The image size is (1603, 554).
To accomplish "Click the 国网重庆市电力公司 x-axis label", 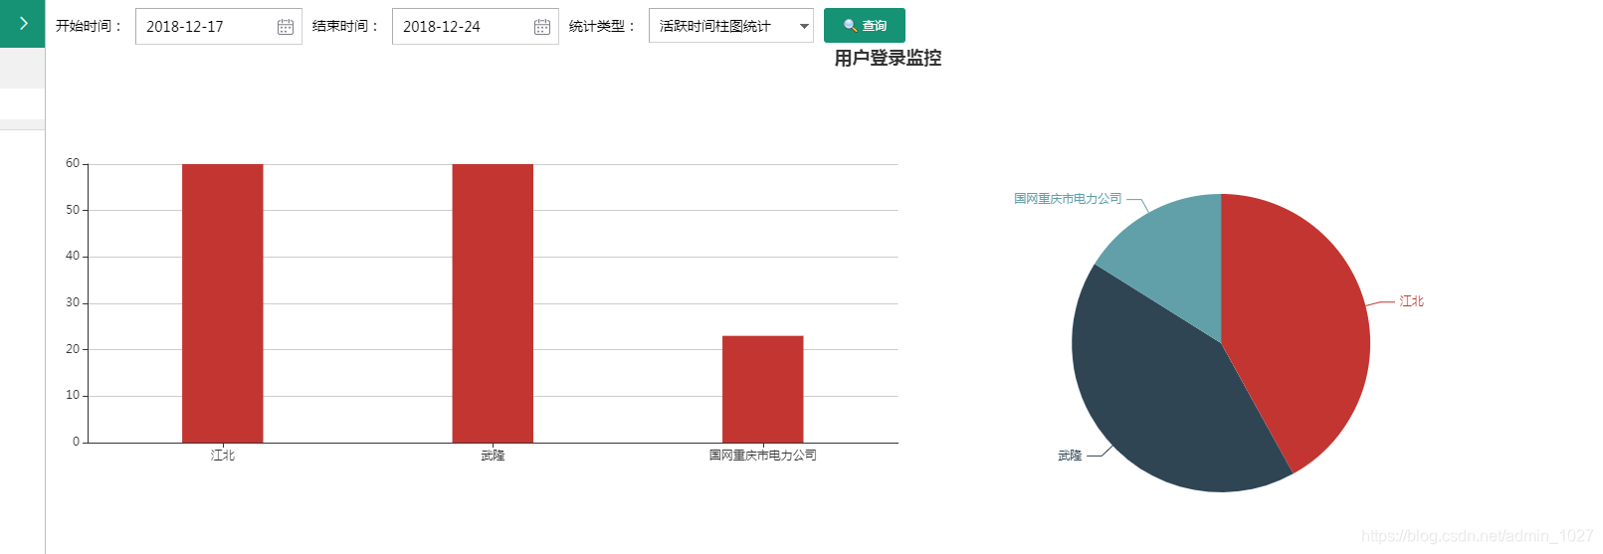I will 763,456.
